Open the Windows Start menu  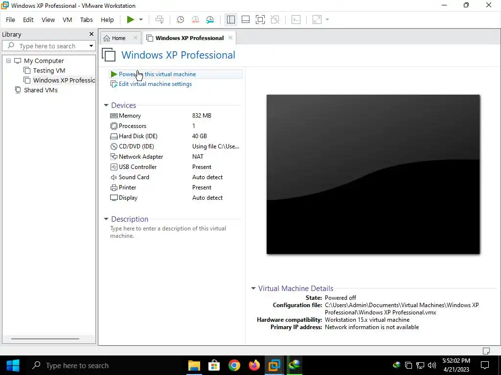pos(13,365)
